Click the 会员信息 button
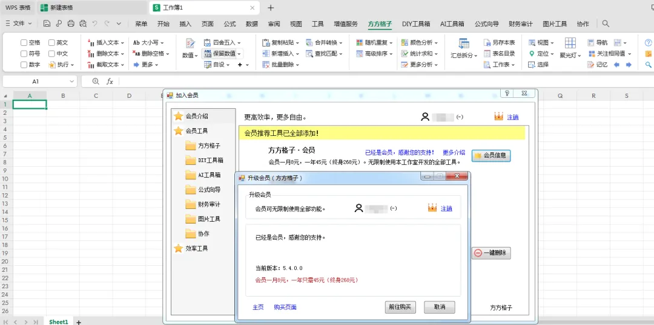 coord(491,155)
